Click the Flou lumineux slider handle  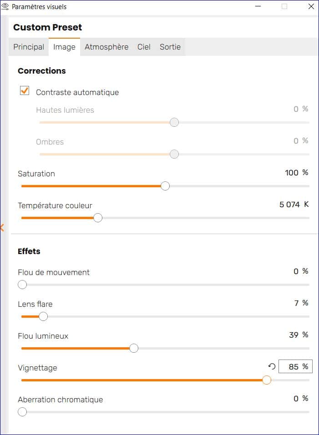pyautogui.click(x=134, y=348)
